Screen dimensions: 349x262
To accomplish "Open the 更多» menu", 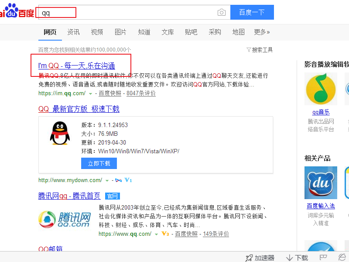I will click(x=262, y=32).
